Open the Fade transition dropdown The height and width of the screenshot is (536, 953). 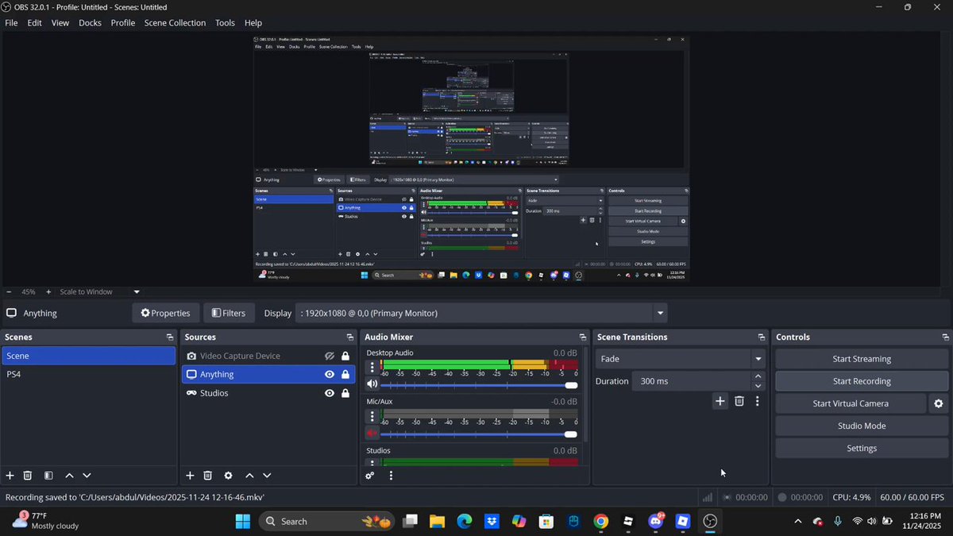pyautogui.click(x=758, y=359)
